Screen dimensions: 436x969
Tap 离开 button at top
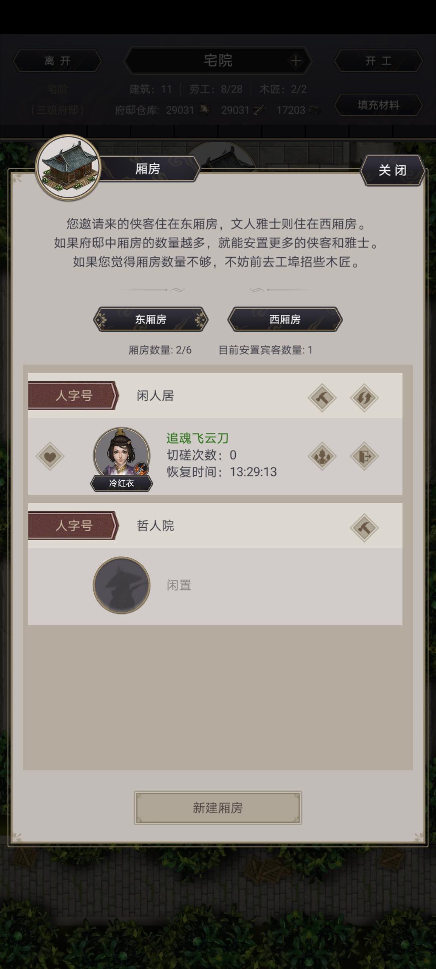tap(57, 61)
